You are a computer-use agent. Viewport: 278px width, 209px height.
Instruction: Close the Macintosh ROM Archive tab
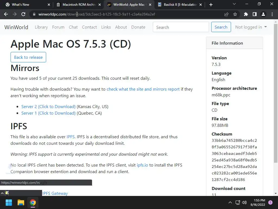[x=100, y=5]
